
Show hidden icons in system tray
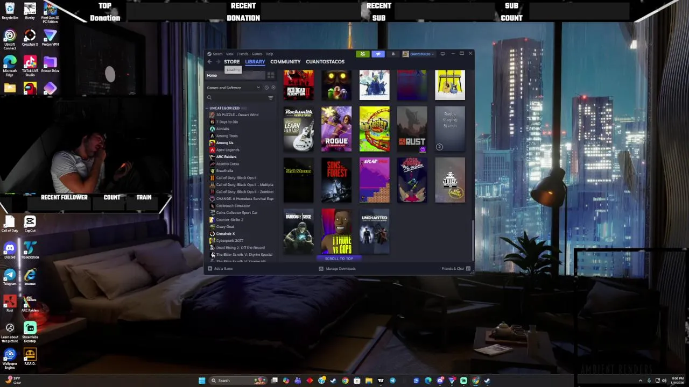tap(642, 381)
